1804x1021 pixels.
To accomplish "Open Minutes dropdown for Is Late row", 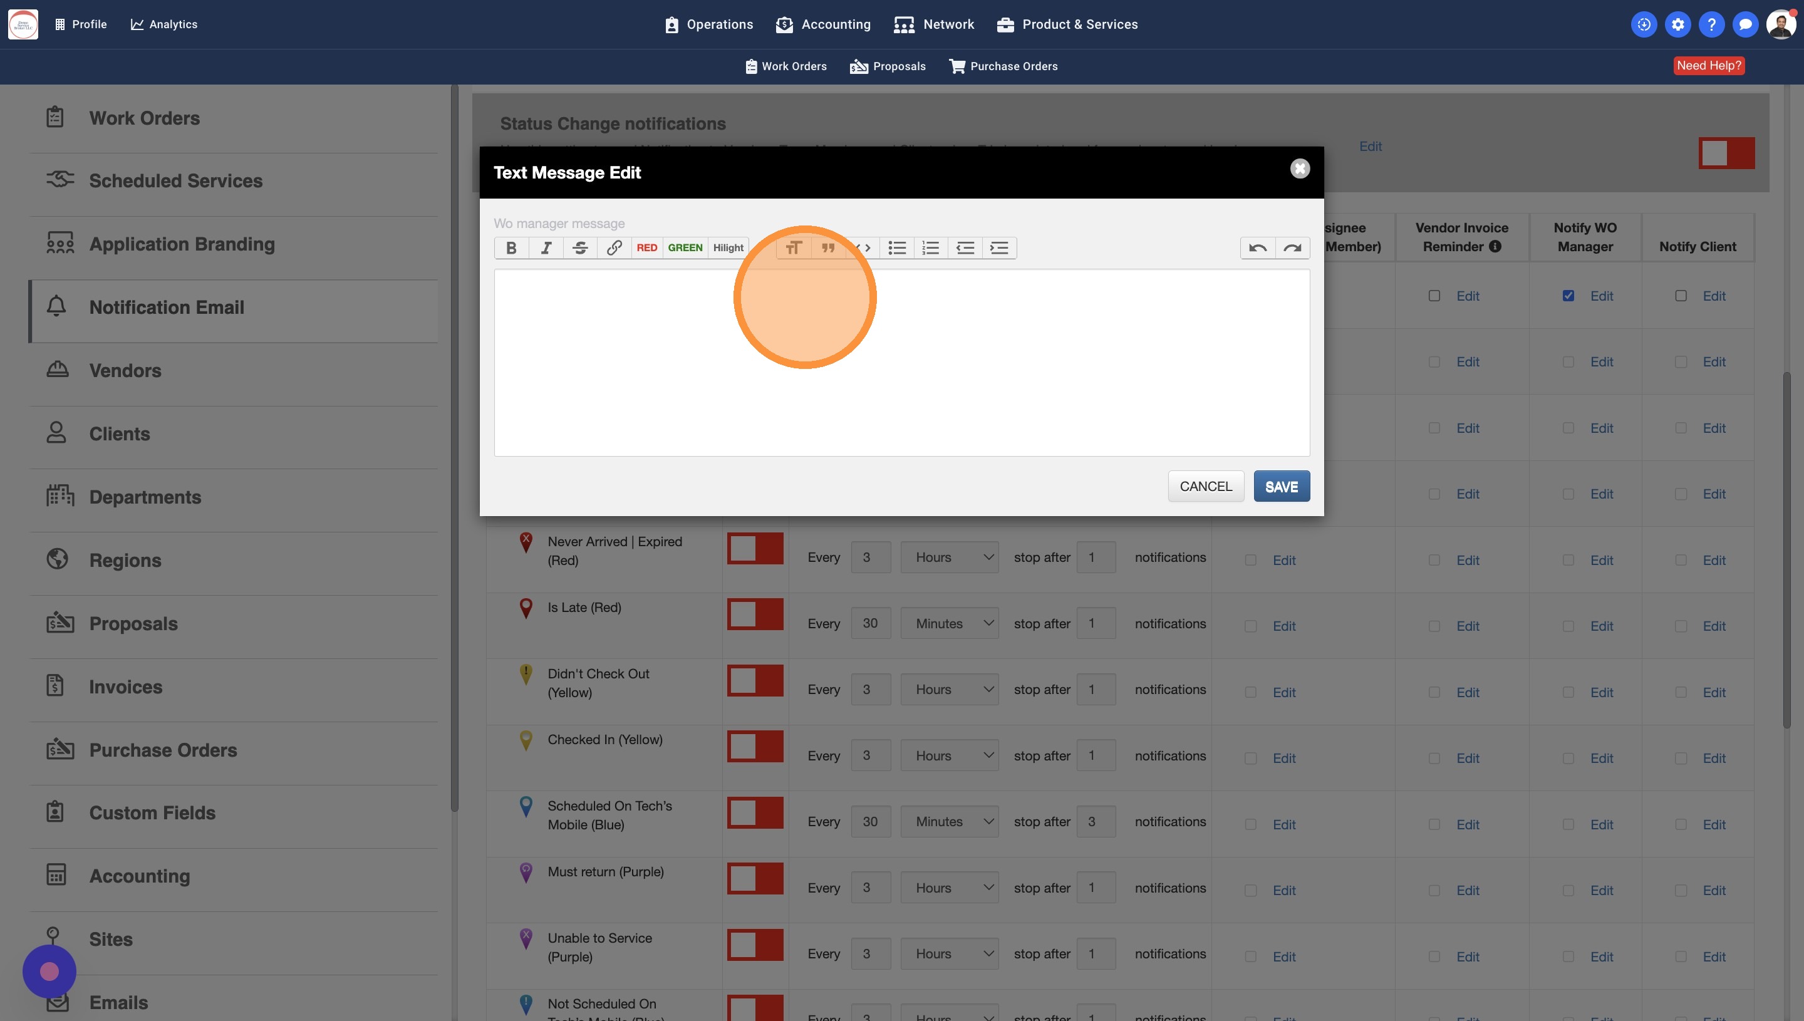I will click(x=950, y=623).
